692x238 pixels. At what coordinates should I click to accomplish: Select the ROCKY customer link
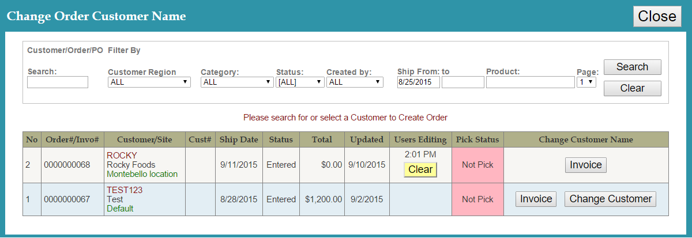(122, 156)
